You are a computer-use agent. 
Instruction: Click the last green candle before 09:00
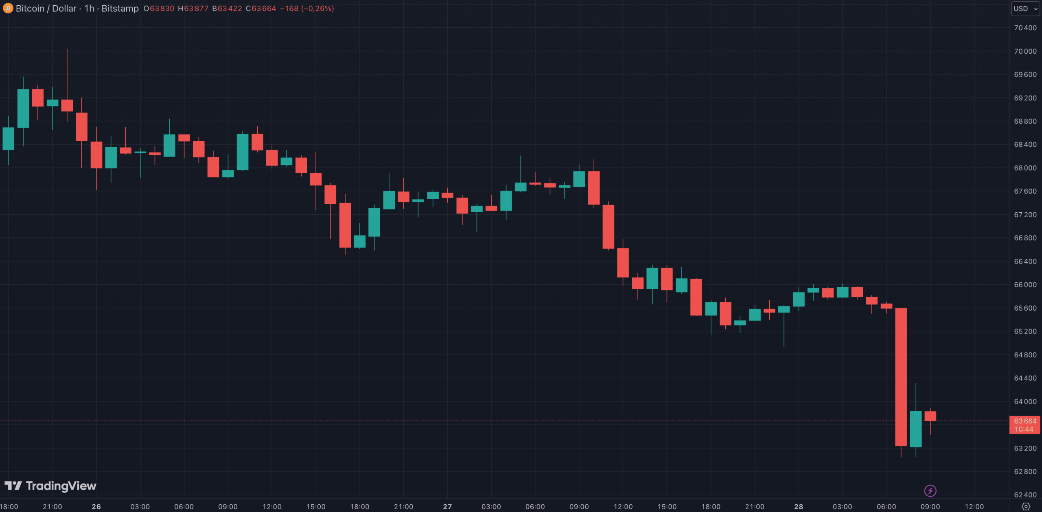[915, 429]
